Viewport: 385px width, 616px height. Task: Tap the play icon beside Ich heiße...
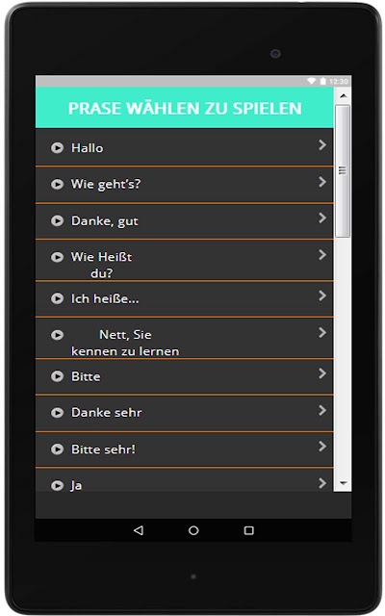tap(58, 298)
